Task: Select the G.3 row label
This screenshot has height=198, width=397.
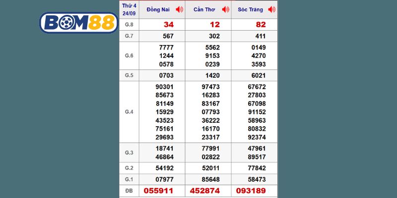Action: click(129, 152)
